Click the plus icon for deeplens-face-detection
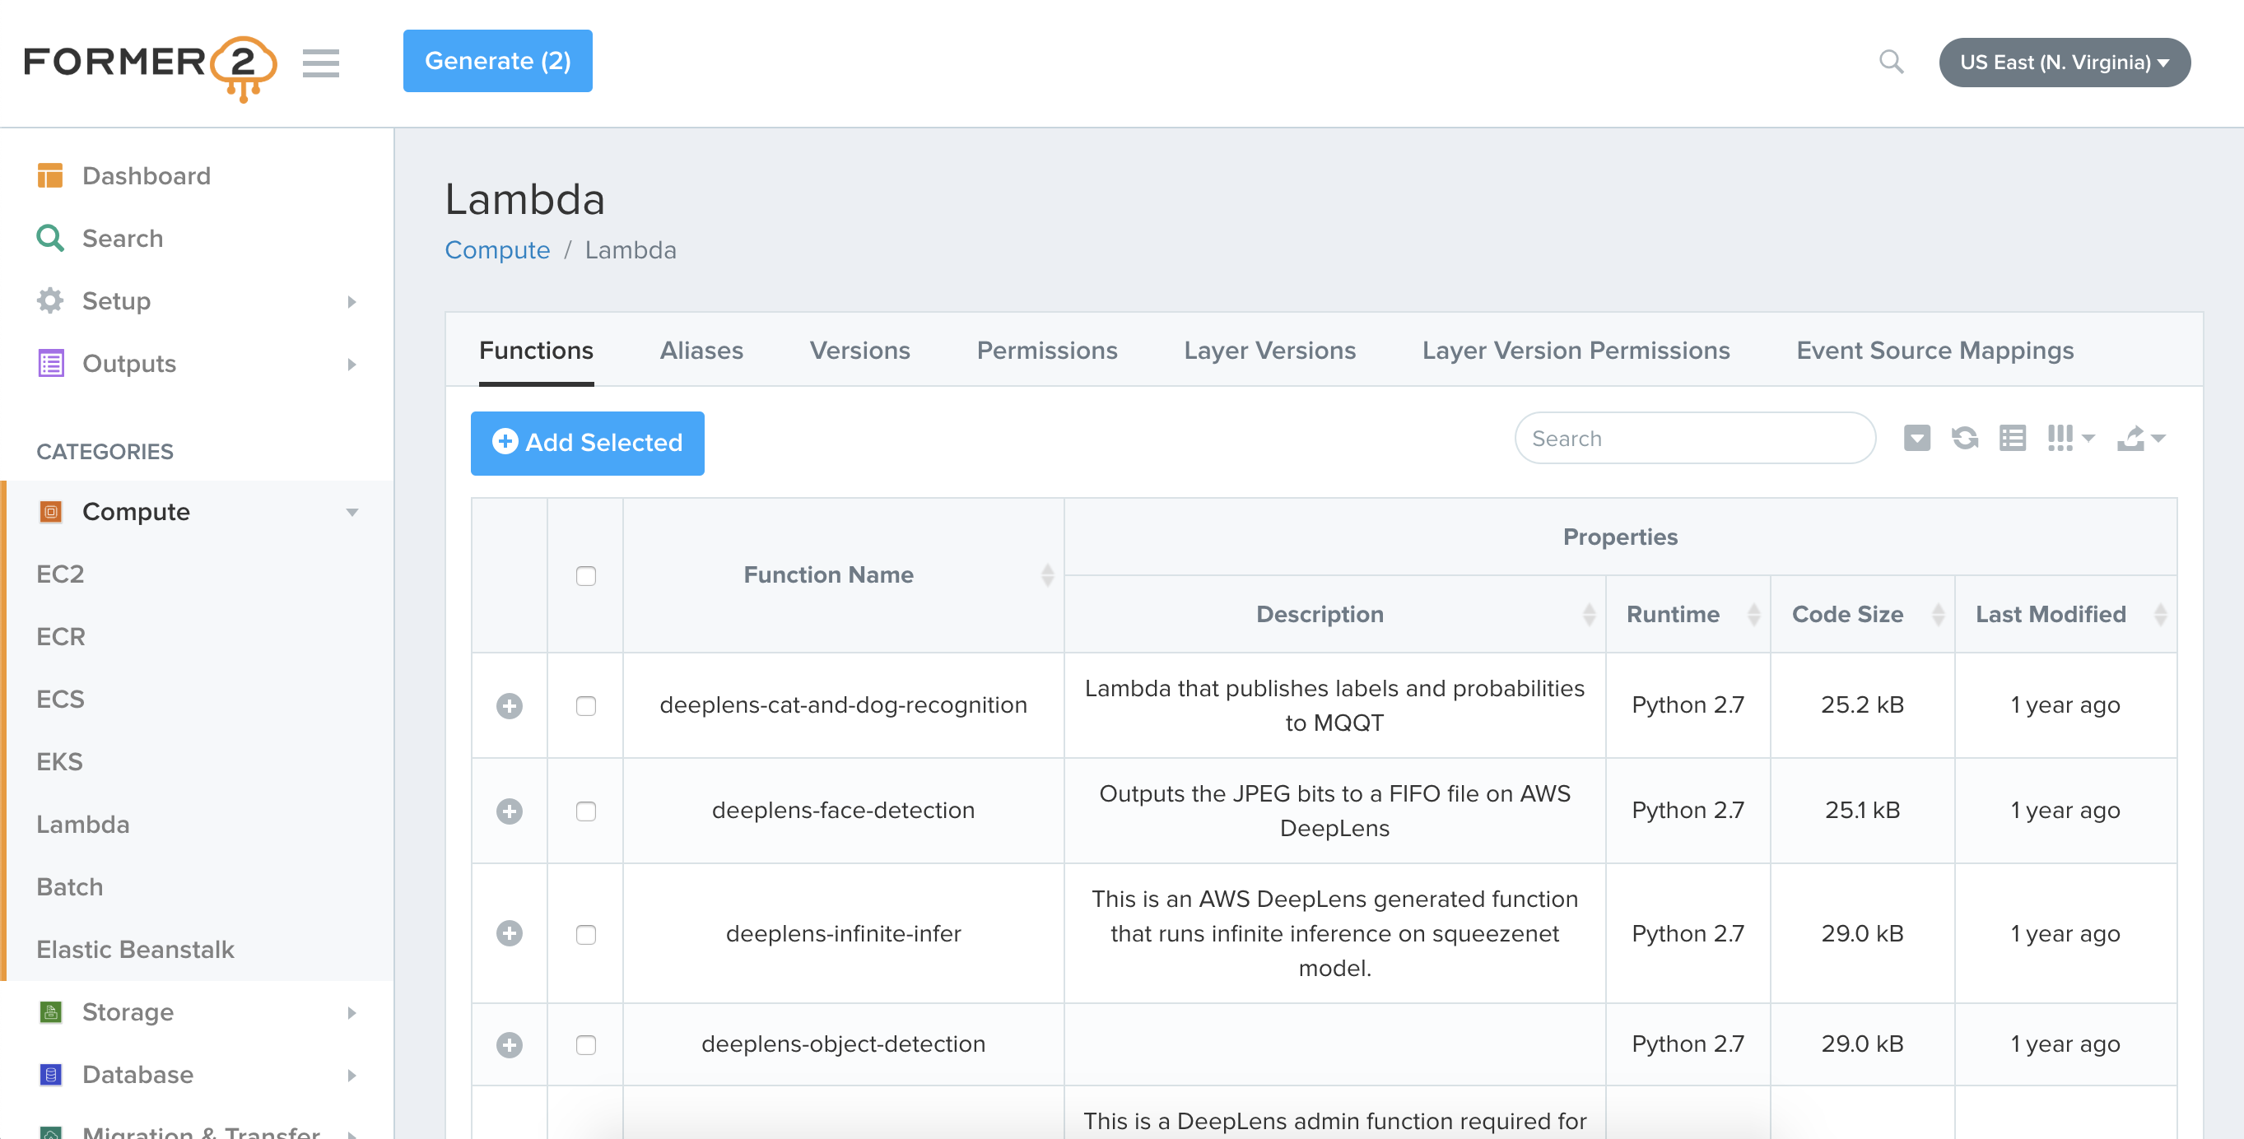 509,811
